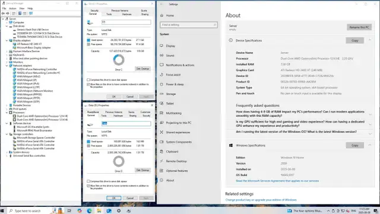Open Storage in Settings sidebar
The height and width of the screenshot is (214, 380).
coord(170,94)
